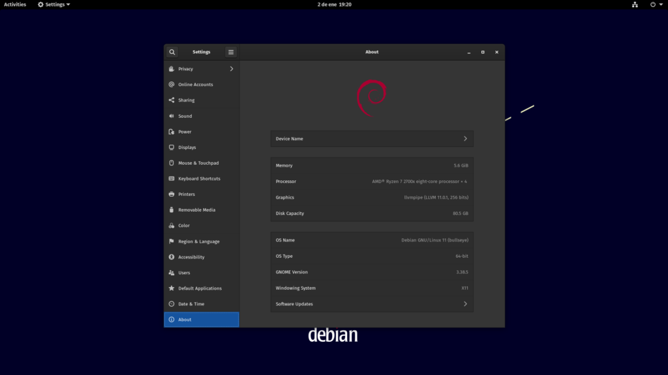Screen dimensions: 668x375
Task: Select the Accessibility icon
Action: 172,257
